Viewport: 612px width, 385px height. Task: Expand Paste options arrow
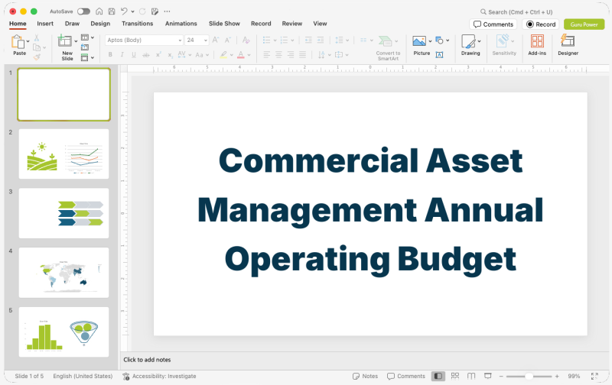click(x=28, y=41)
